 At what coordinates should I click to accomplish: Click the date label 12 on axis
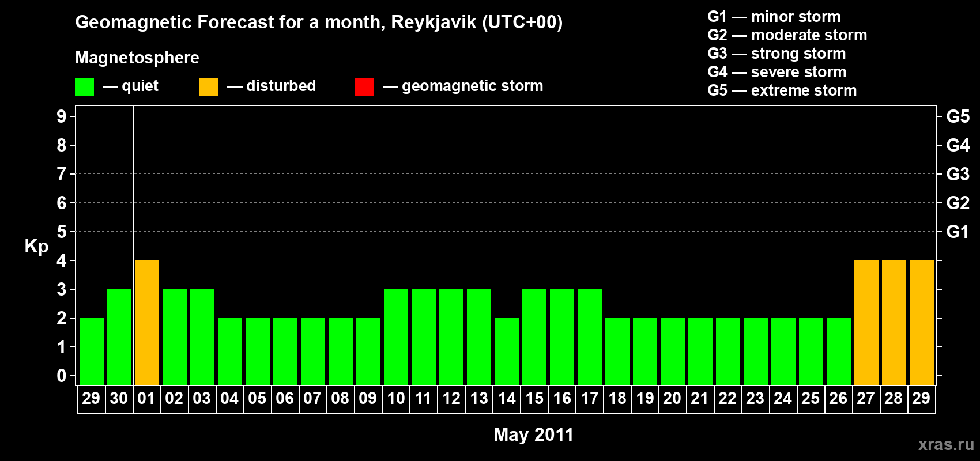pos(451,399)
